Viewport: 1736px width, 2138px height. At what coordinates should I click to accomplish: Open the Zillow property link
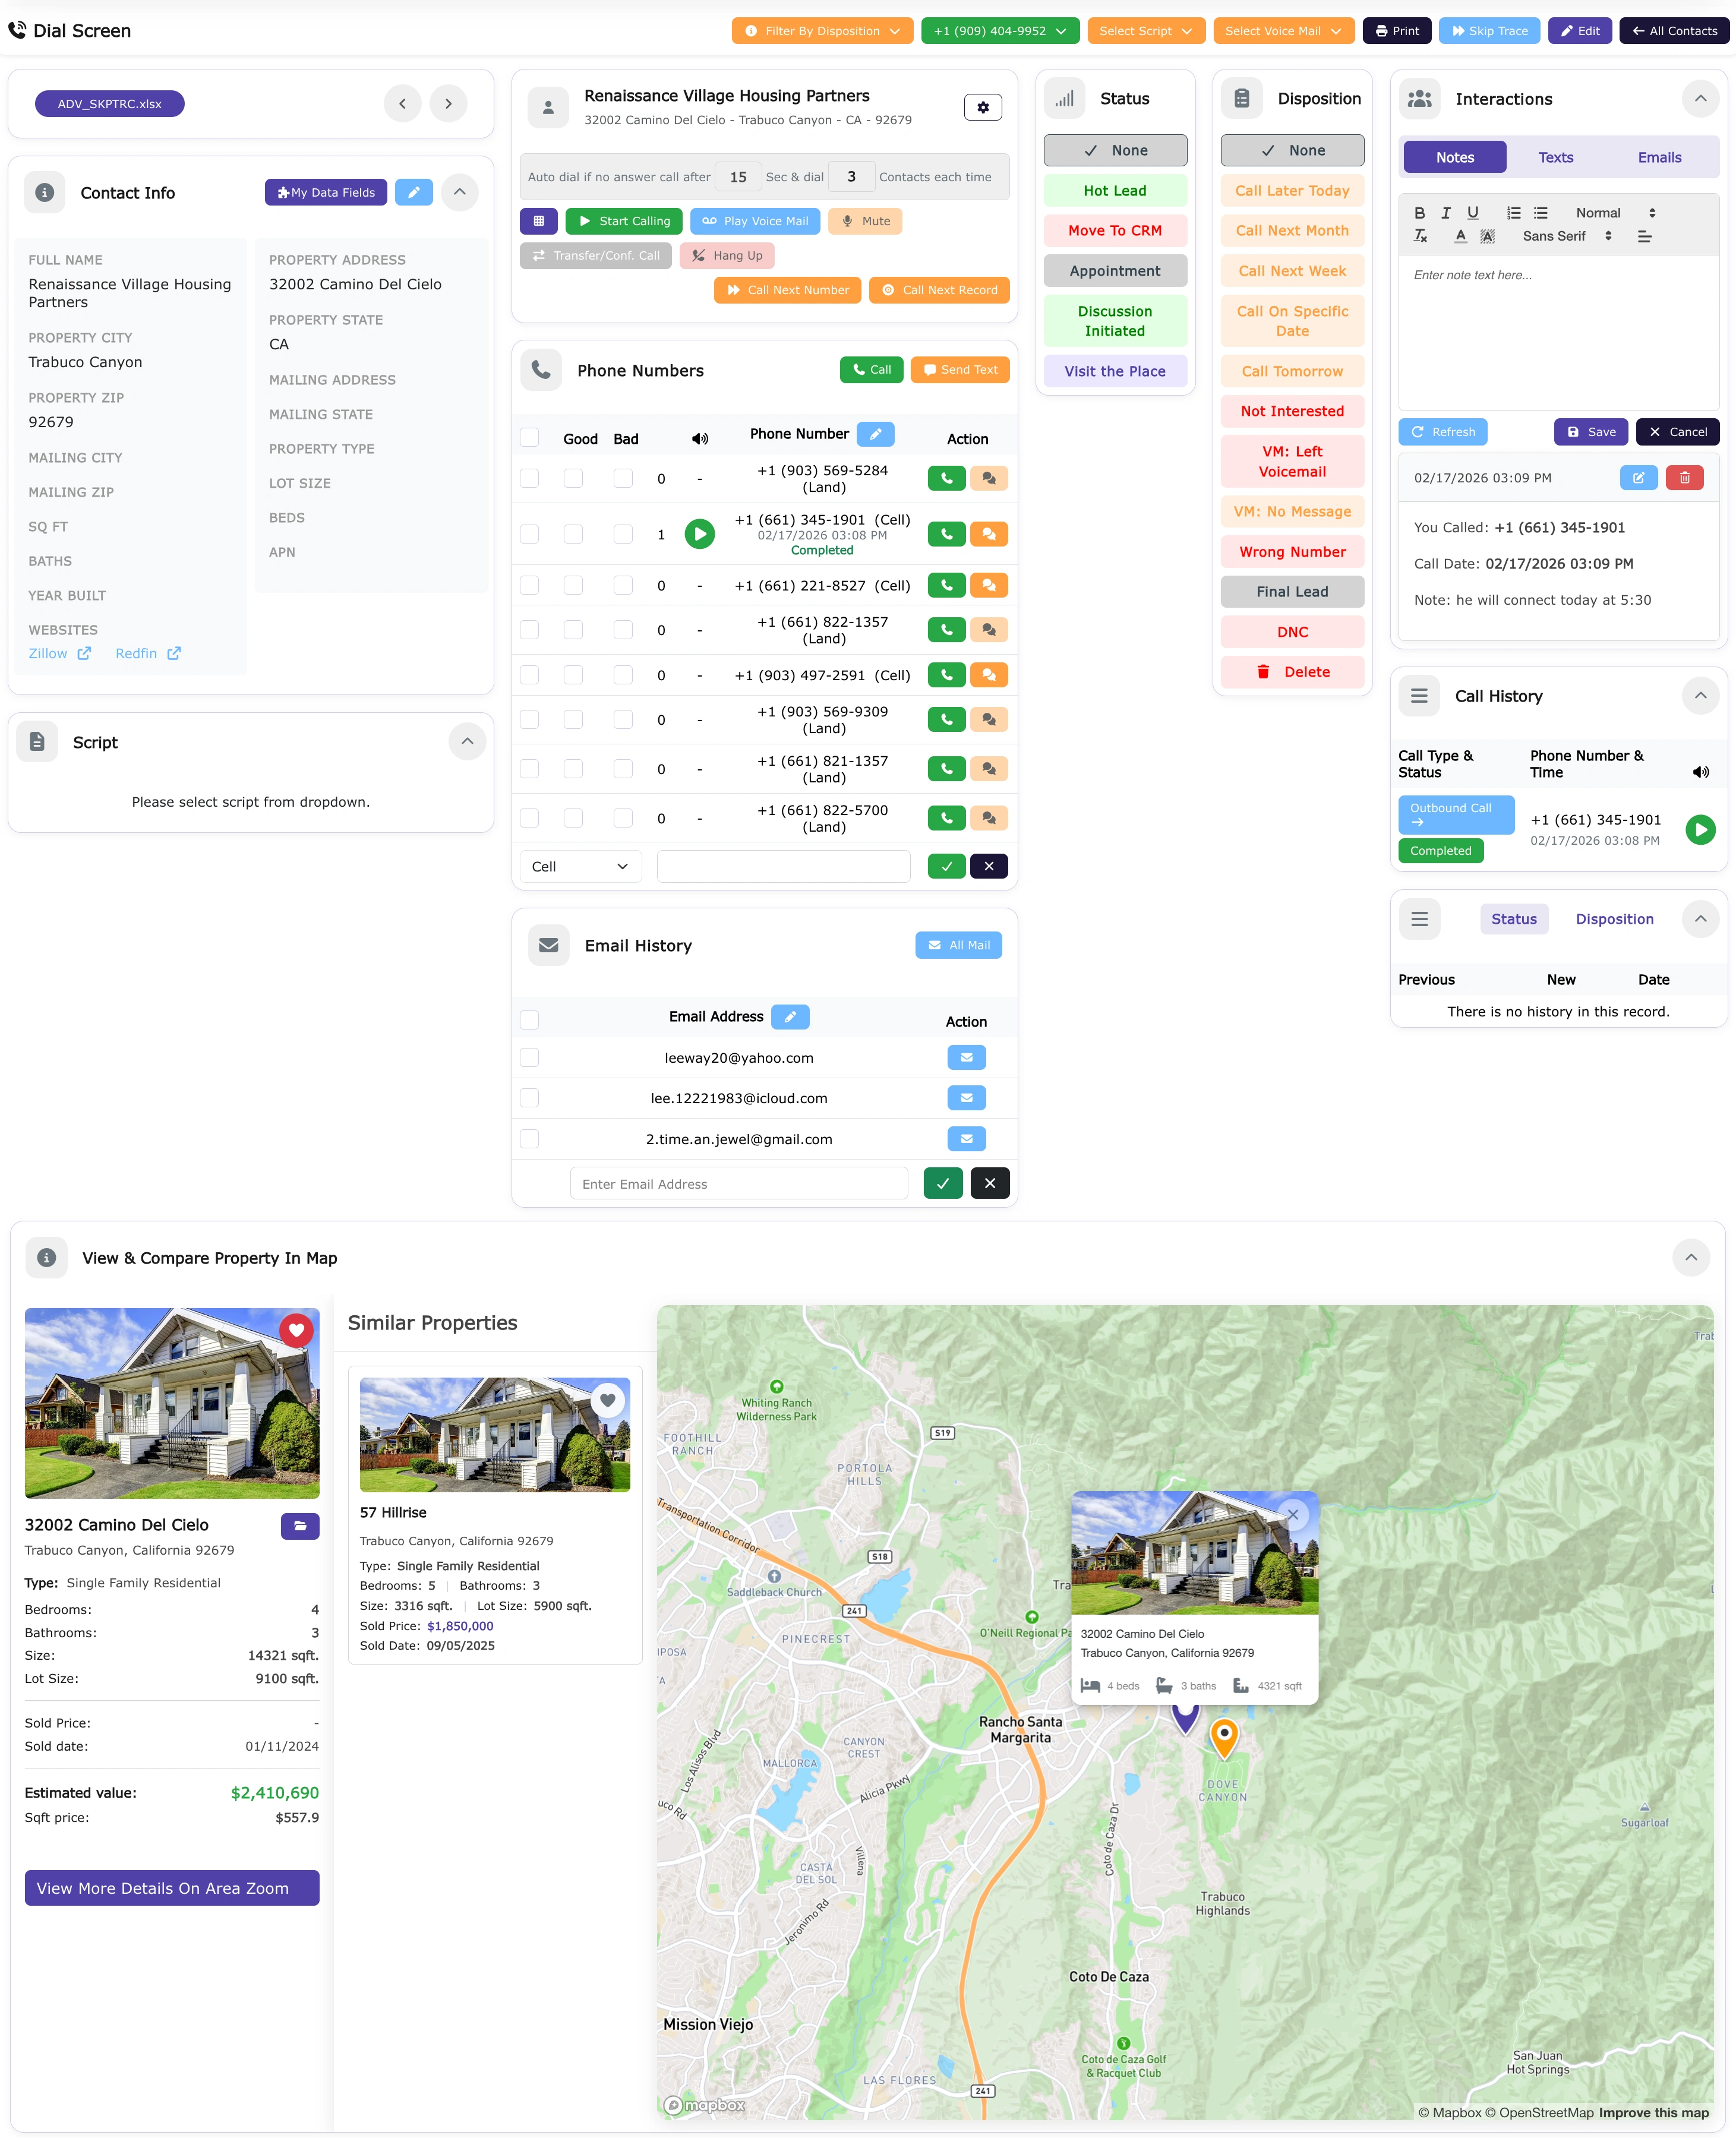click(x=58, y=653)
